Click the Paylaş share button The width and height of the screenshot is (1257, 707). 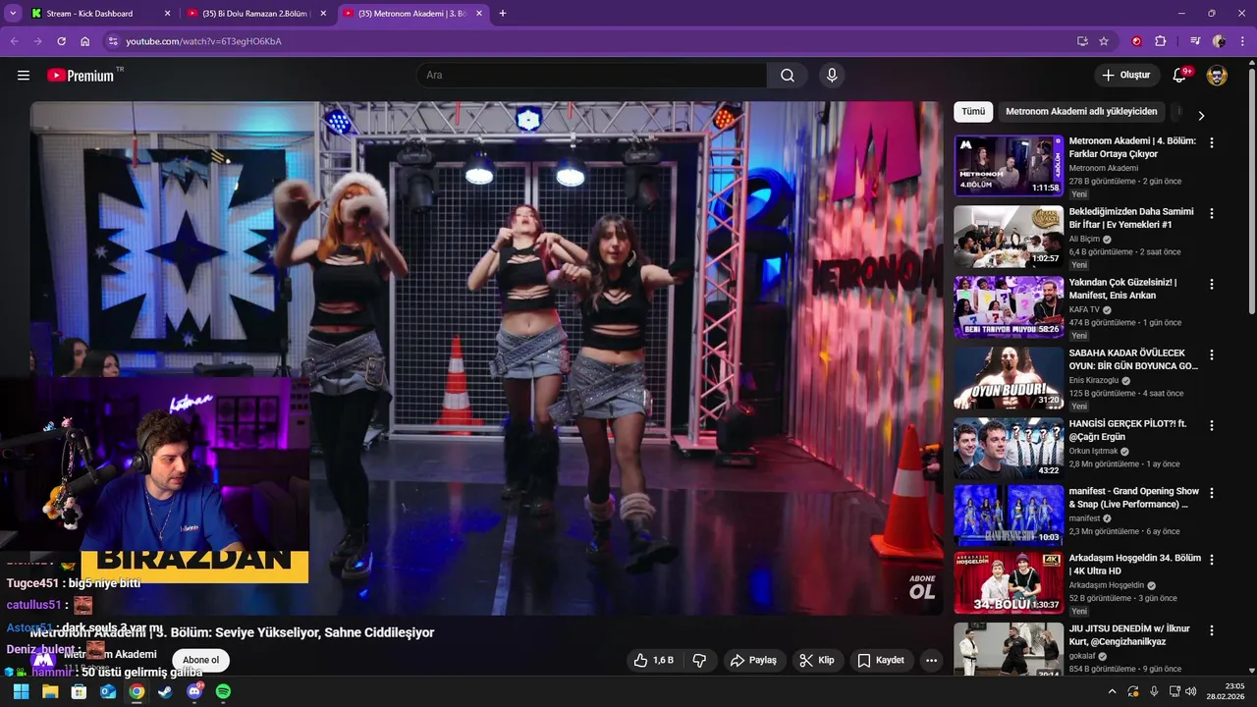(753, 660)
